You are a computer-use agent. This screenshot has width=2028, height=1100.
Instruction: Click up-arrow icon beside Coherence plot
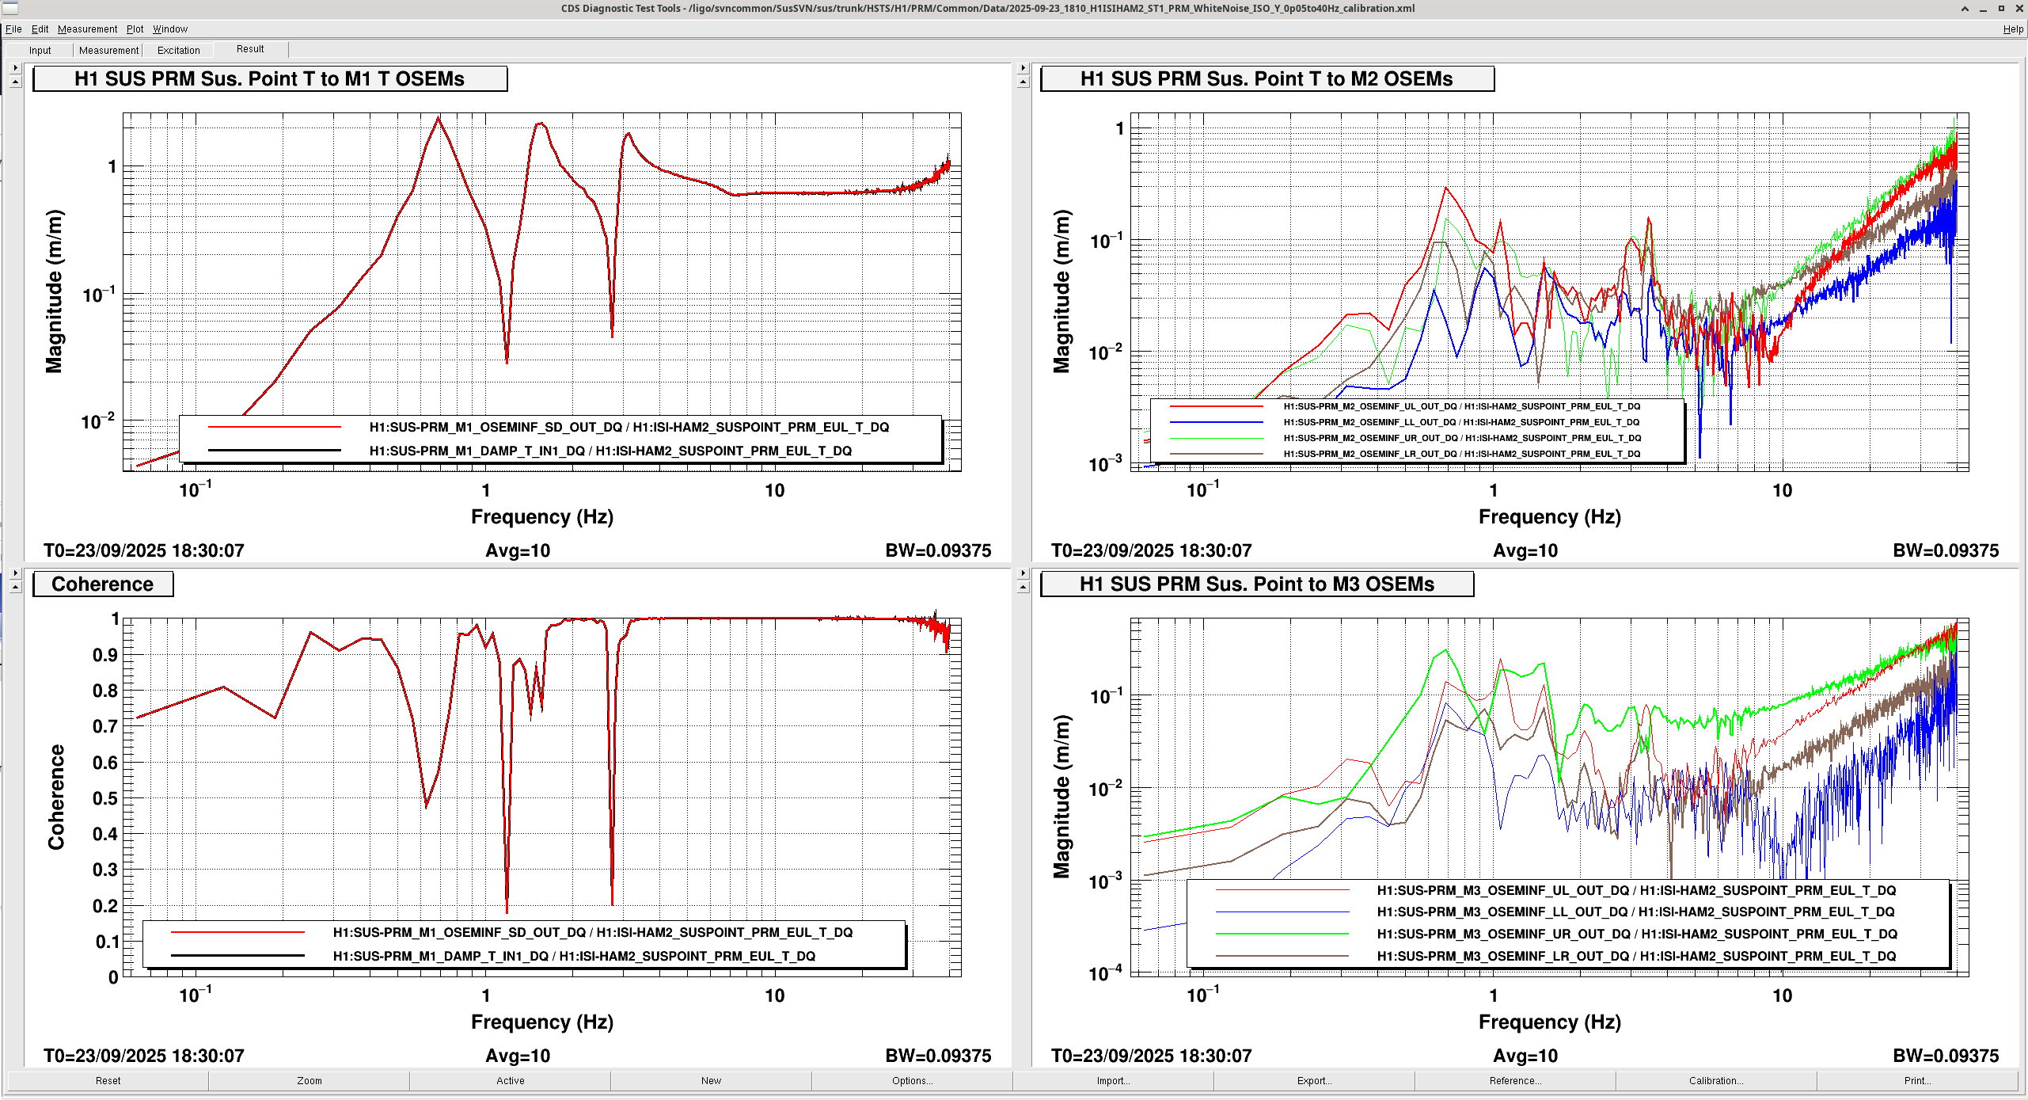click(x=15, y=587)
